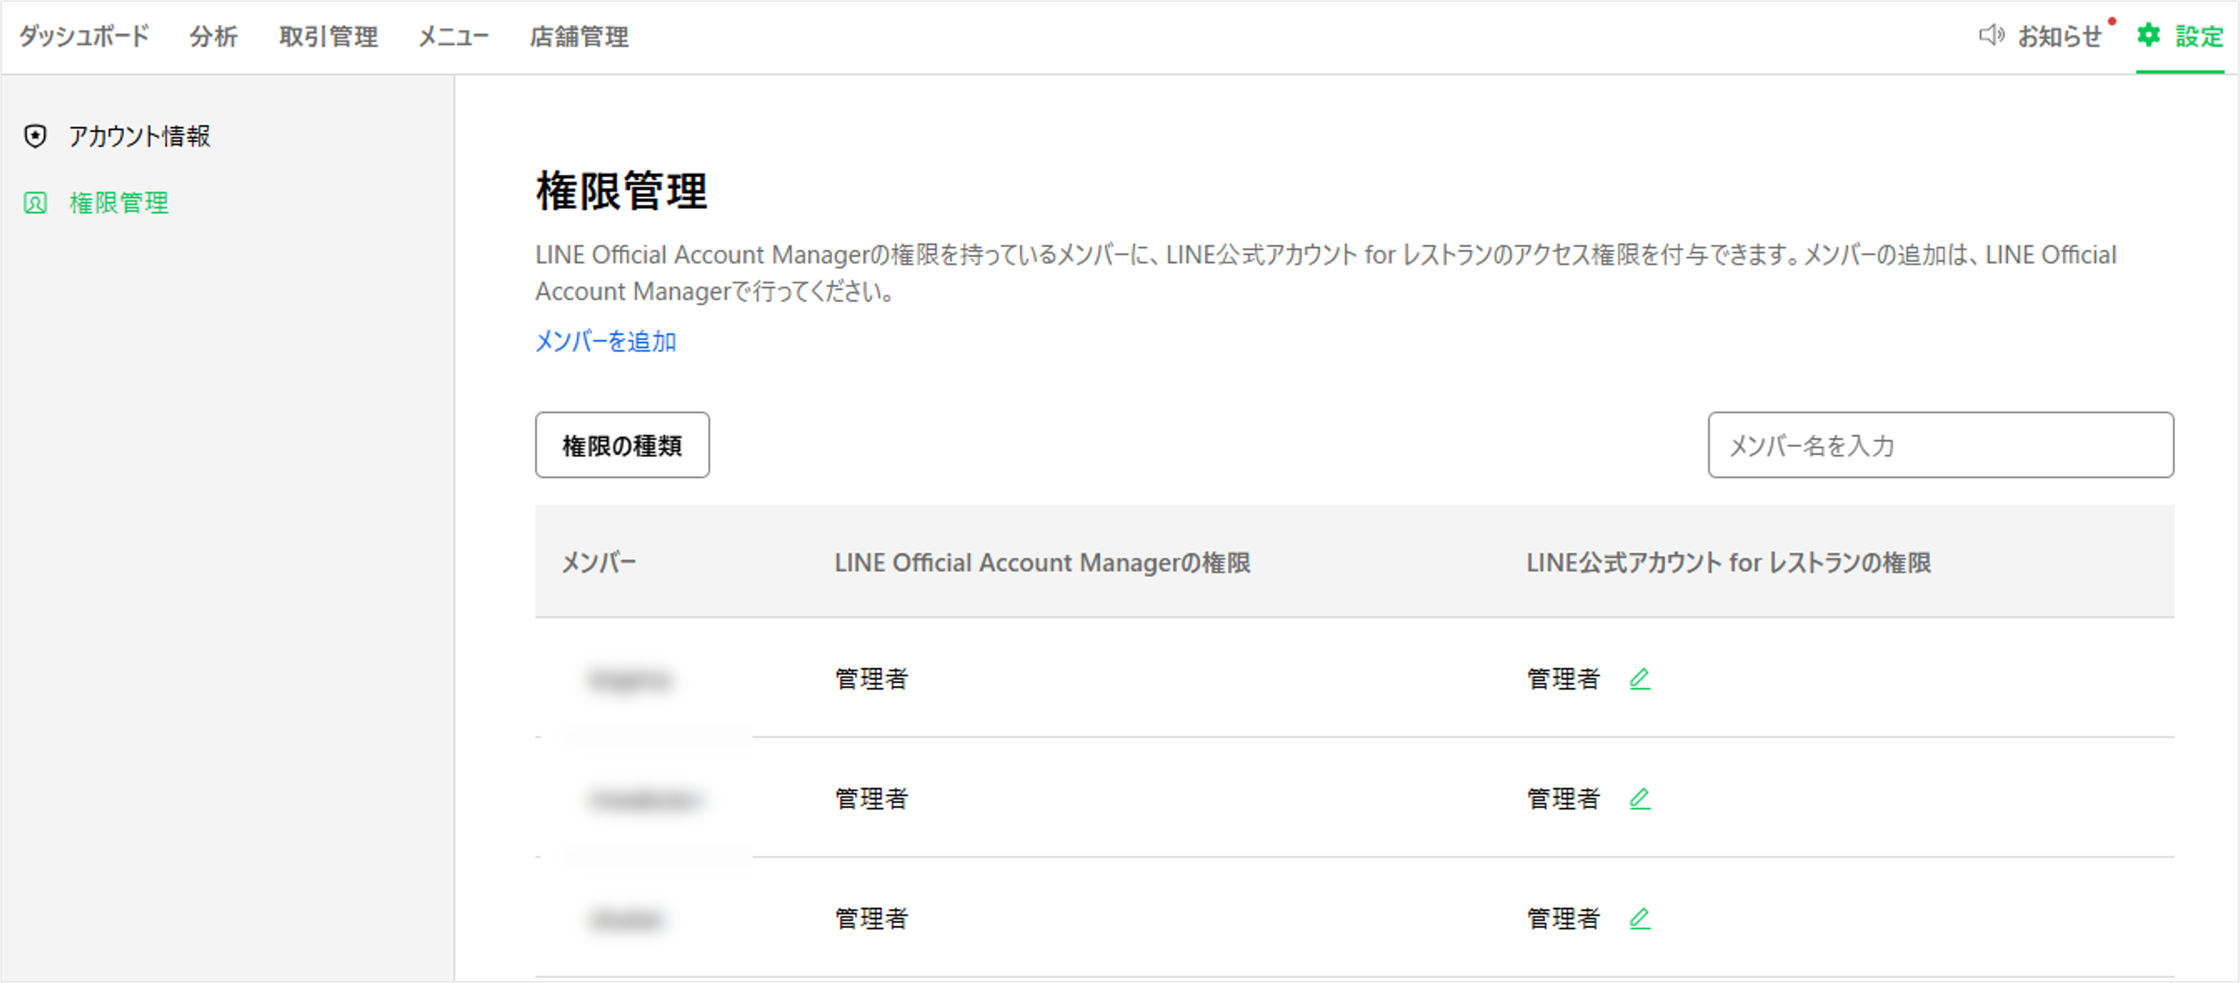
Task: Select second row's Manager 管理者 cell
Action: click(x=872, y=798)
